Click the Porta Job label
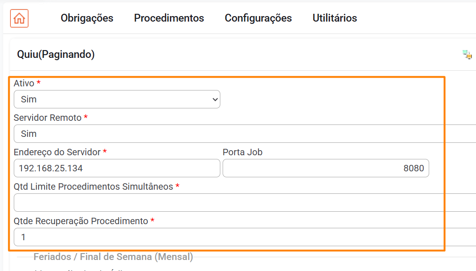This screenshot has width=476, height=271. pos(242,152)
